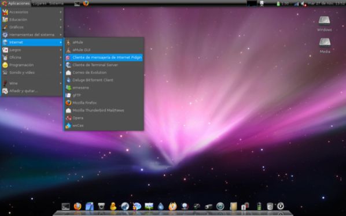
Task: Click the terminal launcher in the top panel
Action: coord(77,3)
